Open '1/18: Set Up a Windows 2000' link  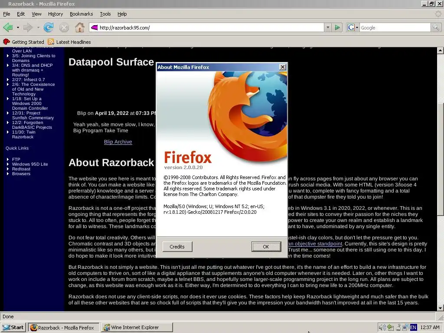click(30, 103)
